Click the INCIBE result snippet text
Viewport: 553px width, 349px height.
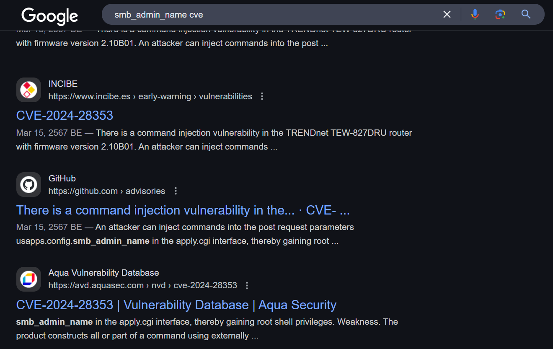(214, 140)
